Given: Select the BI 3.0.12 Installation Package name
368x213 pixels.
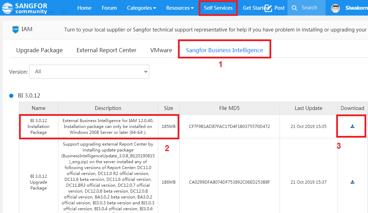Looking at the screenshot, I should point(38,126).
